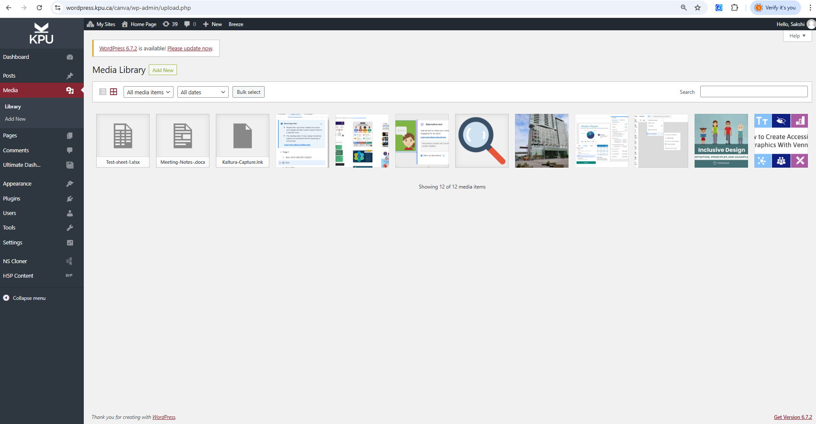816x424 pixels.
Task: Click the browser back arrow
Action: [x=9, y=8]
